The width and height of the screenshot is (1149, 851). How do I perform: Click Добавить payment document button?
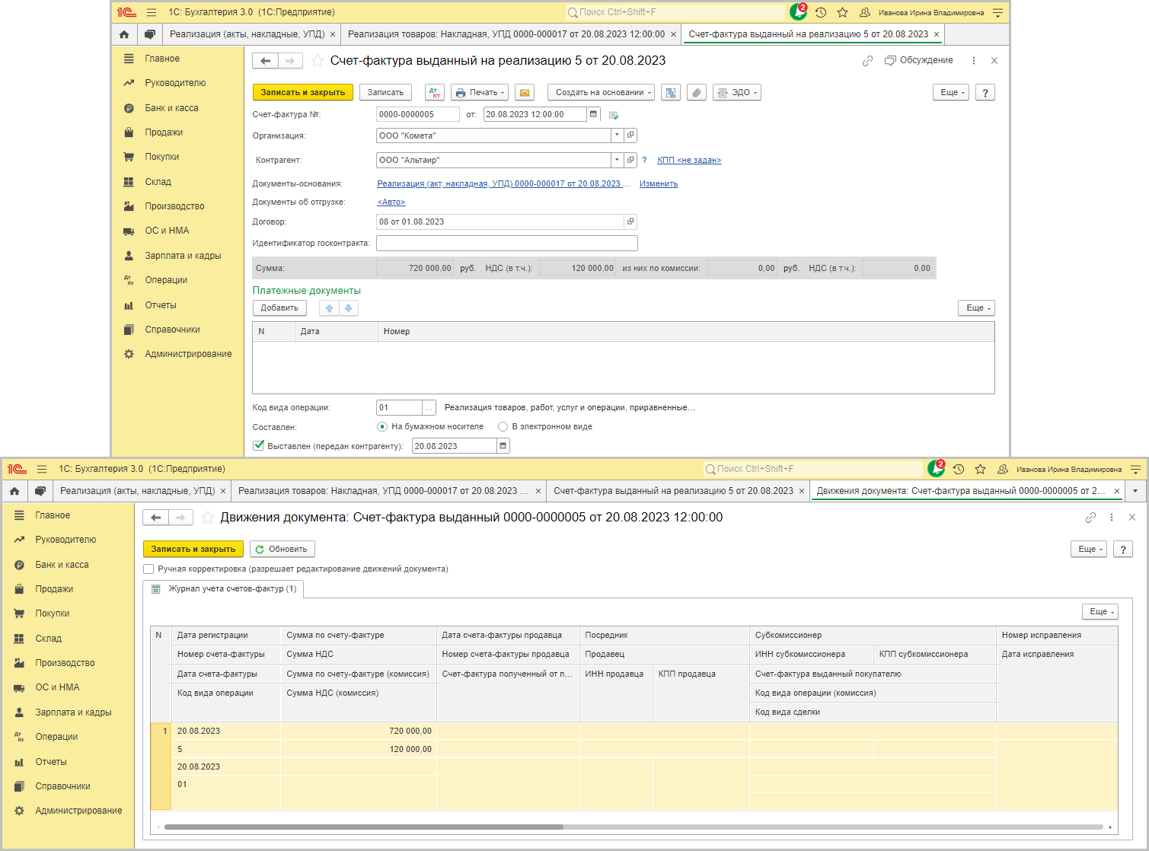[x=279, y=308]
